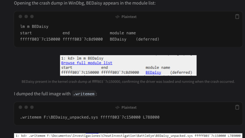The width and height of the screenshot is (245, 138).
Task: Open the Browse full module list link
Action: tap(87, 63)
